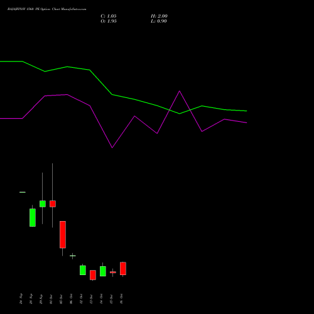The image size is (314, 314).
Task: Select the red 13 Oct candle
Action: tap(93, 275)
